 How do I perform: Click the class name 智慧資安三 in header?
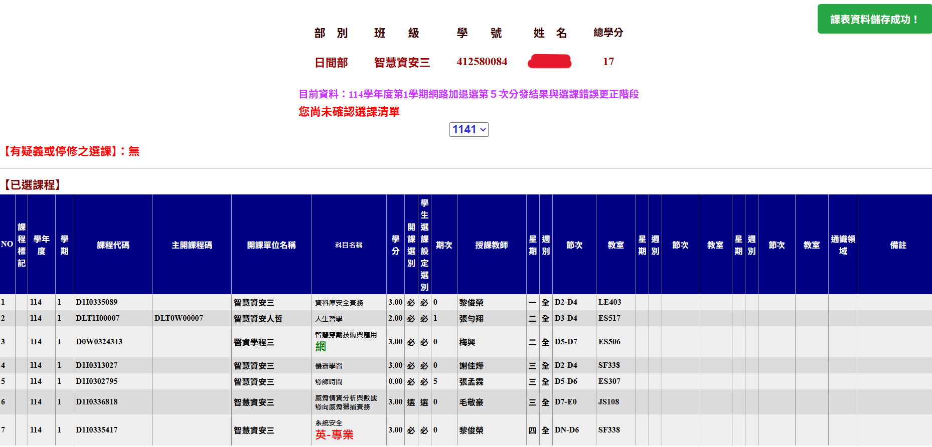402,63
